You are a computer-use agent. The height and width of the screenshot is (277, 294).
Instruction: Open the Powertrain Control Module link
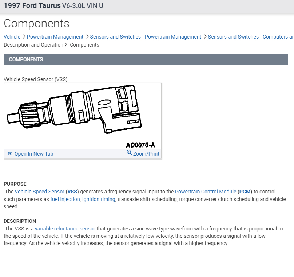coord(206,192)
